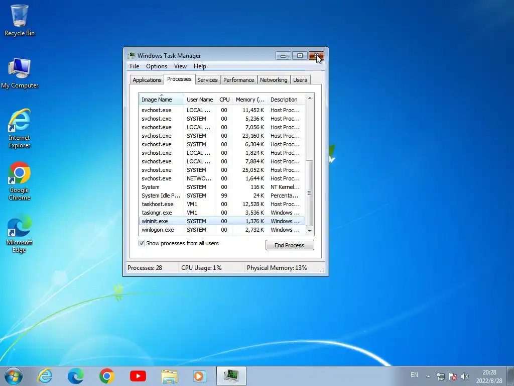This screenshot has height=386, width=514.
Task: Click the process list scroll up arrow
Action: pos(309,98)
